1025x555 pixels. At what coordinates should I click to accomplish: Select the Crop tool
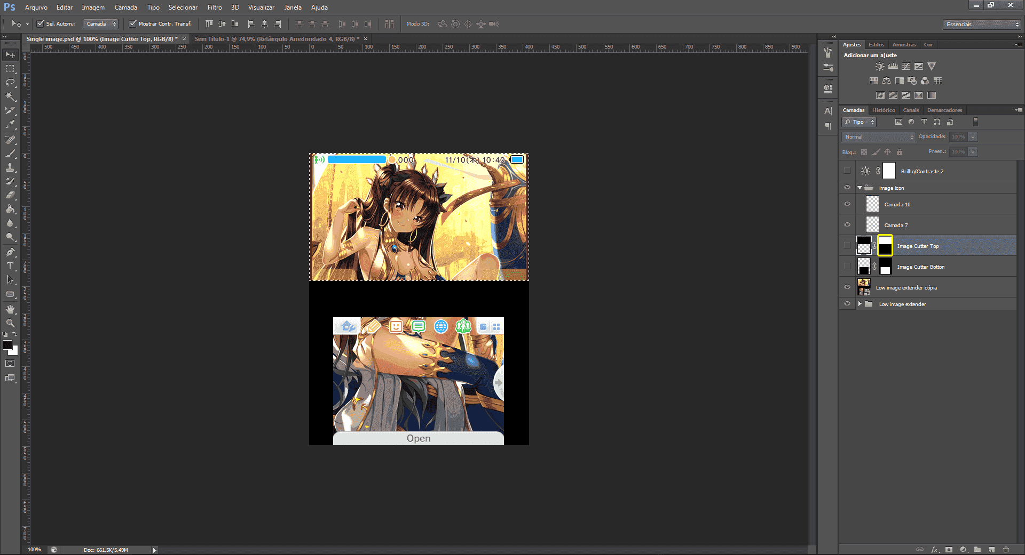pyautogui.click(x=10, y=110)
